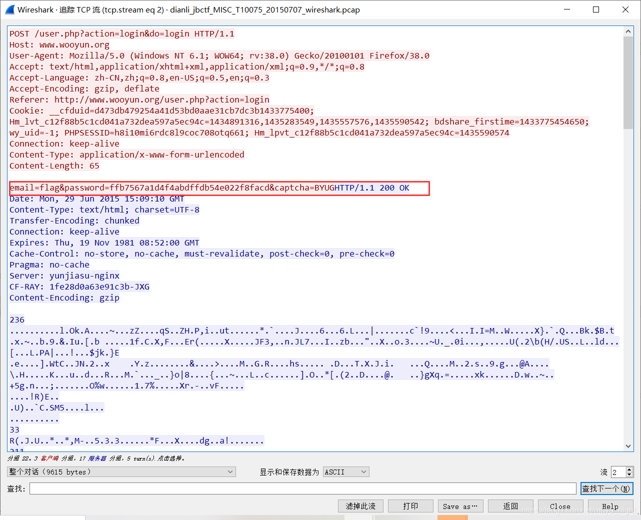
Task: Click the stream number field showing 2
Action: [x=618, y=472]
